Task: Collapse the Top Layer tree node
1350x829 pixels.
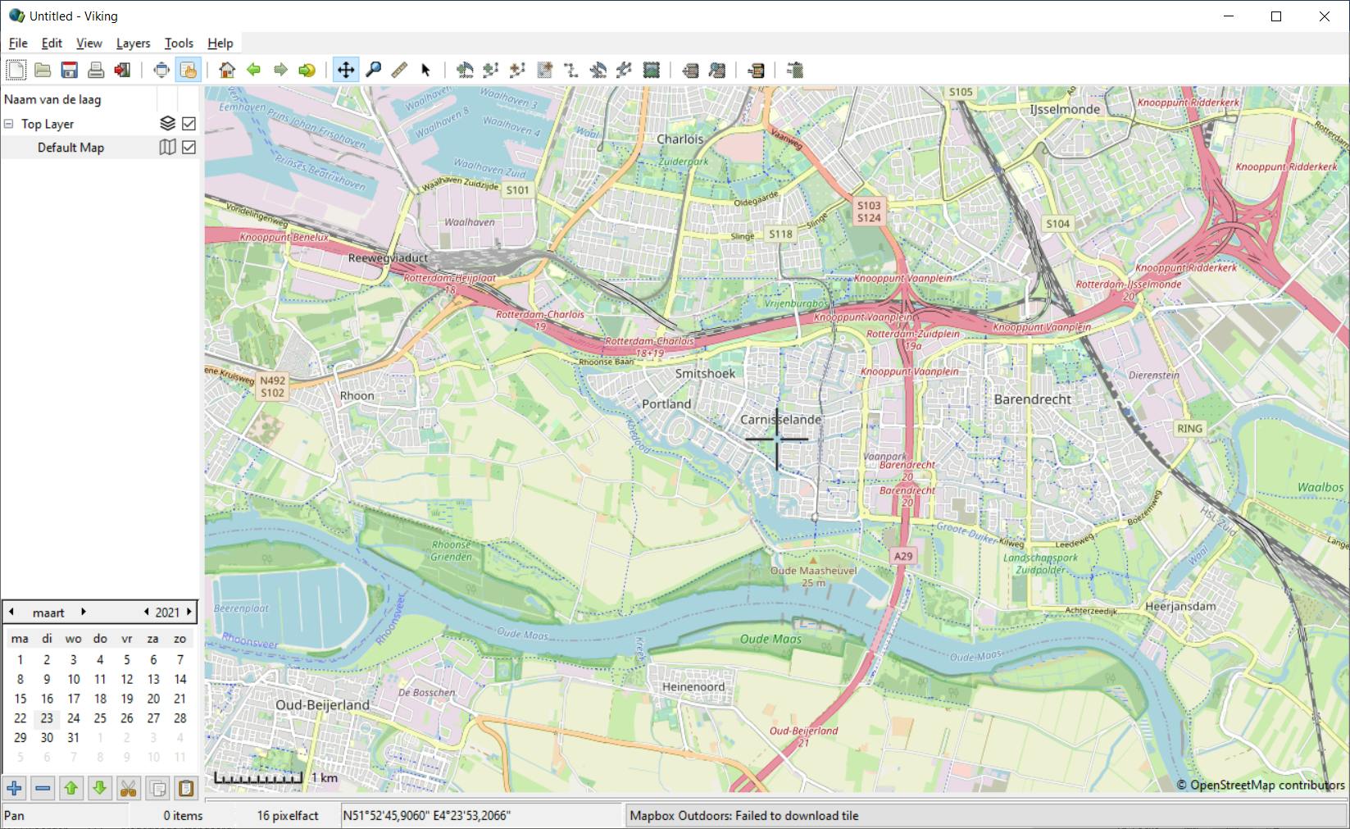Action: (x=9, y=124)
